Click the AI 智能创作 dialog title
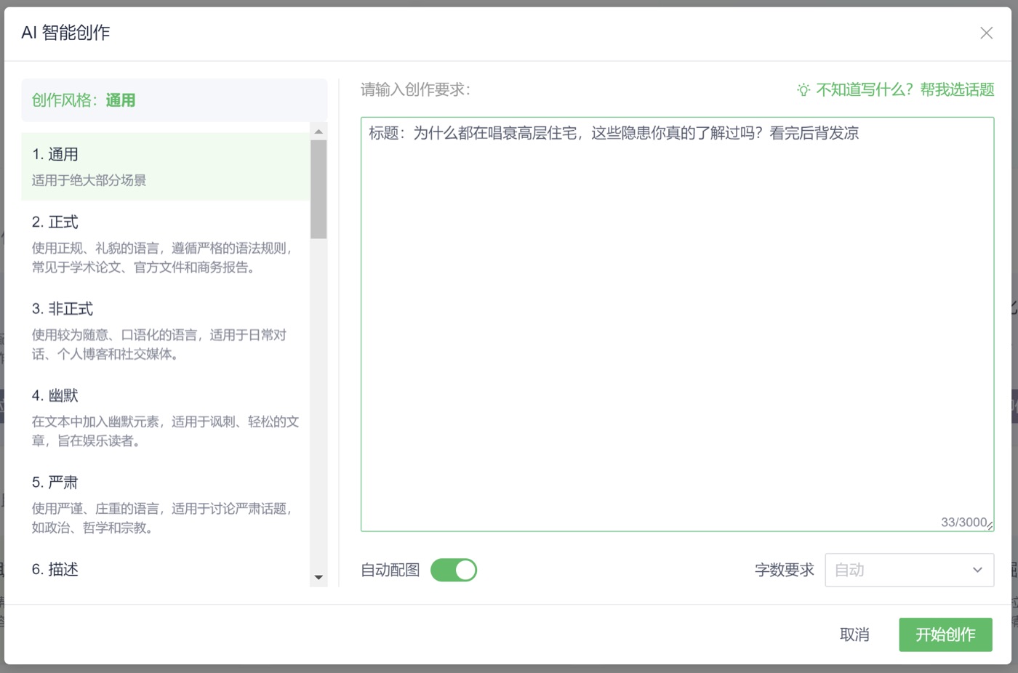This screenshot has width=1018, height=673. coord(65,33)
